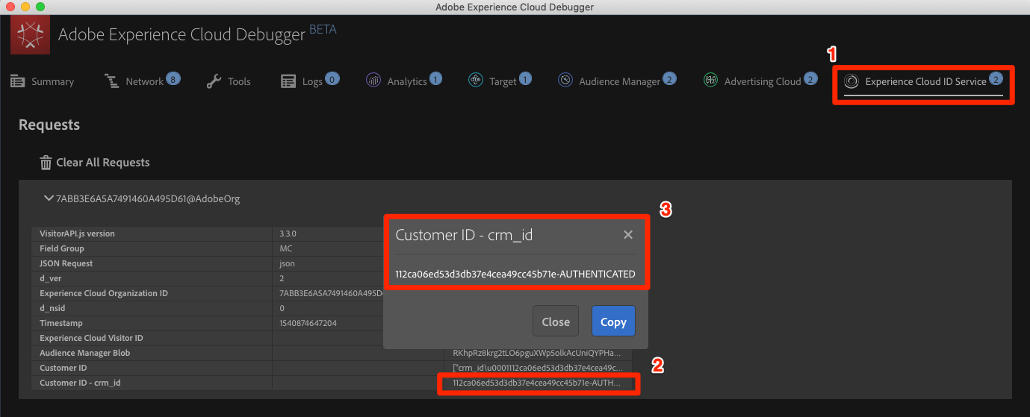Click the Adobe Experience Cloud Debugger logo
The height and width of the screenshot is (417, 1030).
[30, 35]
